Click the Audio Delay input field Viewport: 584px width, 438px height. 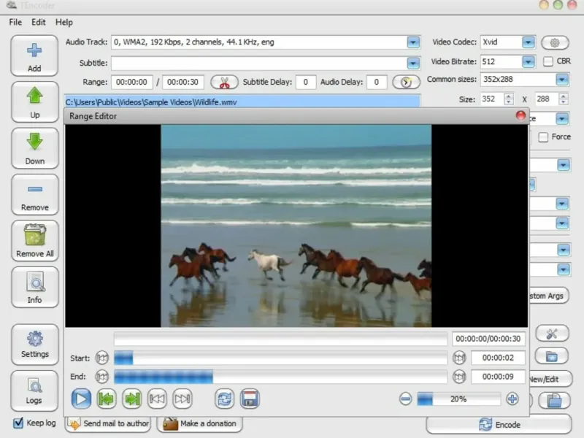(377, 82)
